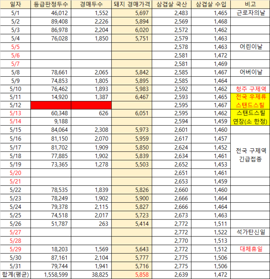
Task: Click the red 5/5 date cell
Action: (15, 47)
